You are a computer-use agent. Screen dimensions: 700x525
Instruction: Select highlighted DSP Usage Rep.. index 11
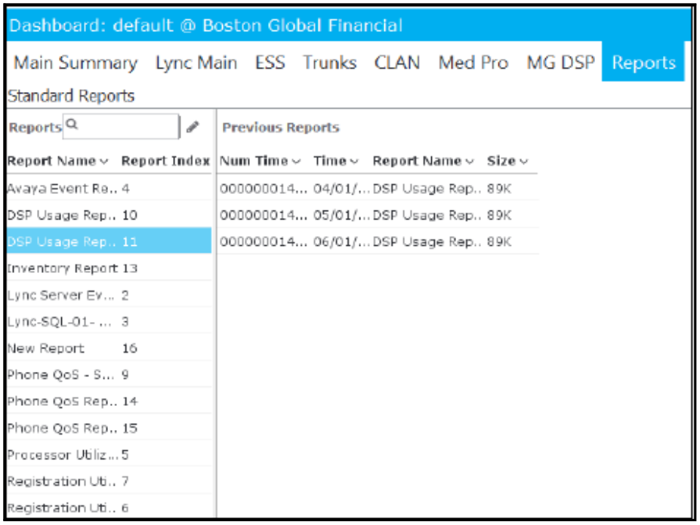pos(109,241)
